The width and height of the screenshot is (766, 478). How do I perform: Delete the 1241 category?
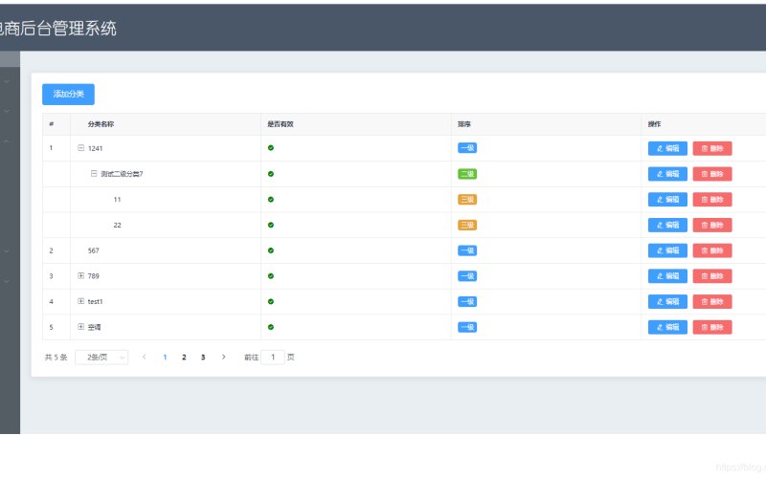pyautogui.click(x=712, y=148)
